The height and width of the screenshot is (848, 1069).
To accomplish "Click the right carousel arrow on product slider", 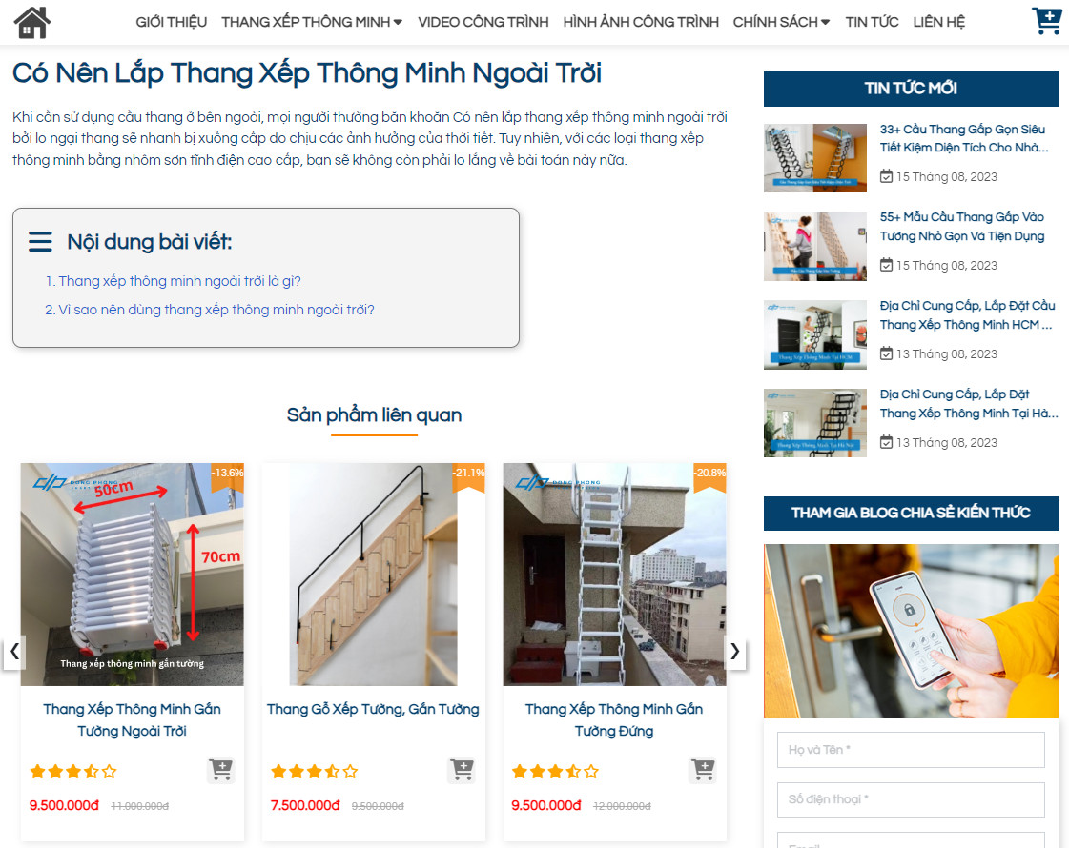I will point(734,652).
